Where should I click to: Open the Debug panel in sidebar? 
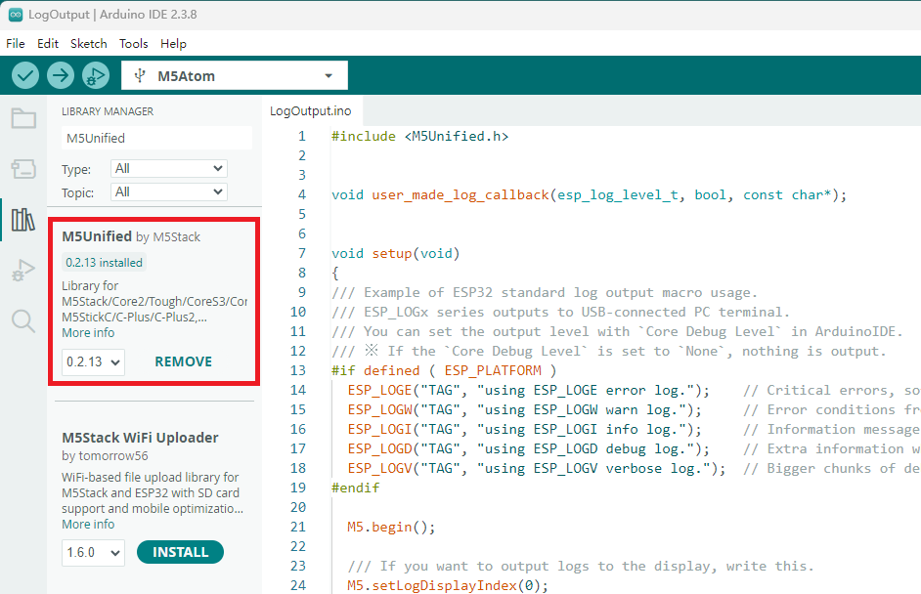click(23, 271)
